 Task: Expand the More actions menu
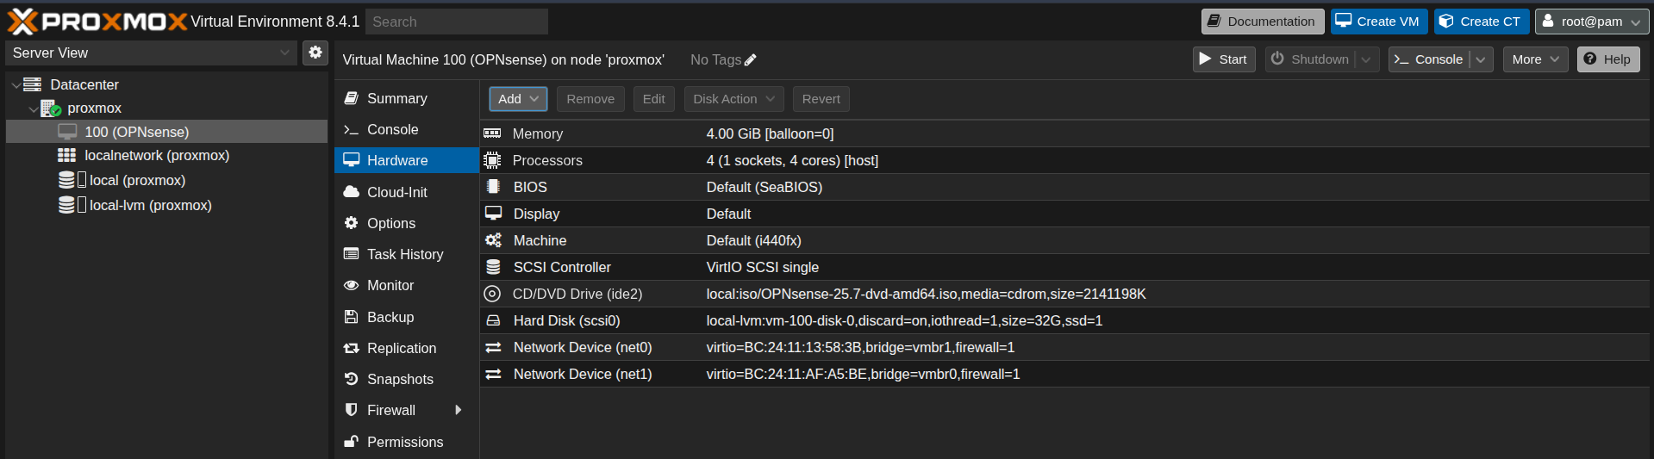click(x=1535, y=59)
